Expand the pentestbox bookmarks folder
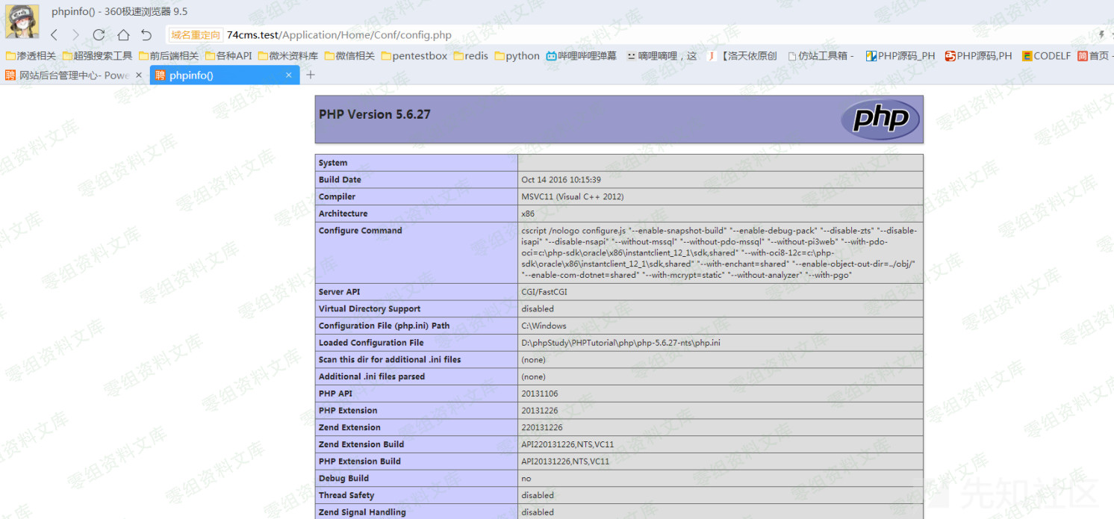This screenshot has width=1114, height=519. [x=416, y=55]
